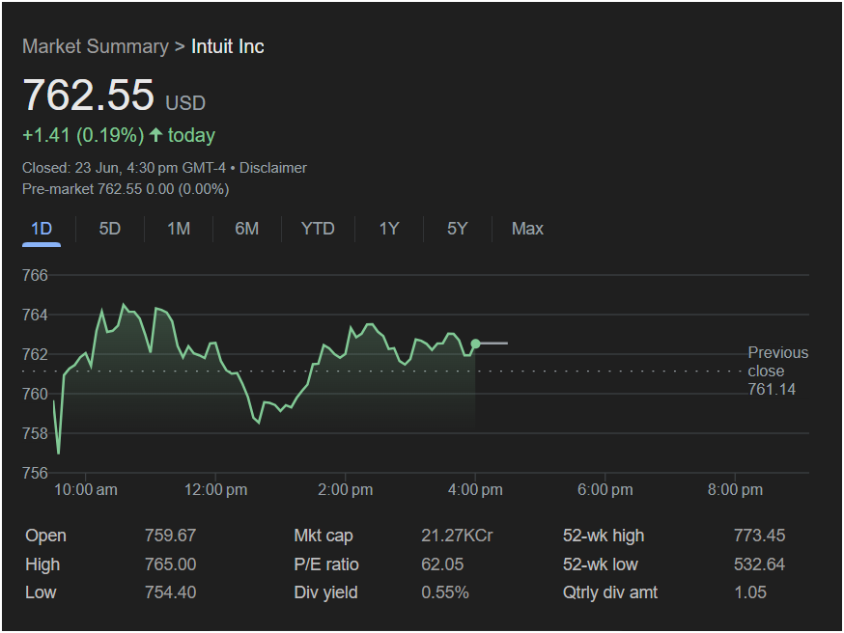Open the Market Summary breadcrumb link
This screenshot has width=844, height=633.
point(96,46)
